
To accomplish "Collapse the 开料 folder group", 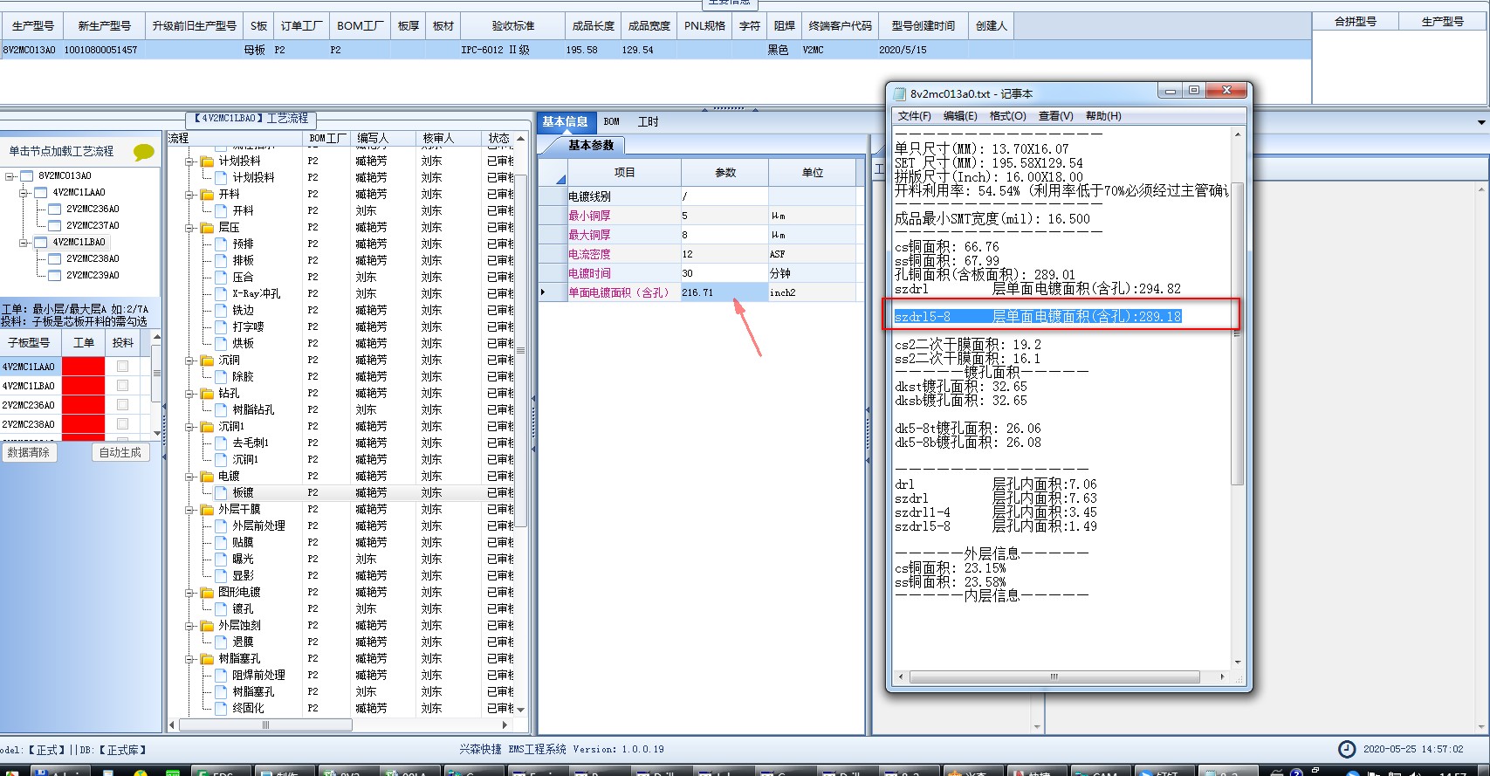I will tap(190, 195).
